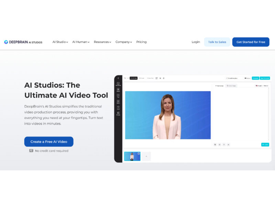This screenshot has width=275, height=206.
Task: Select the first scene thumbnail
Action: (x=132, y=157)
